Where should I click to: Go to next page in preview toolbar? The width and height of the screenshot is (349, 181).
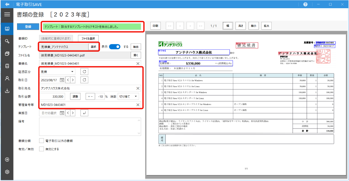click(190, 26)
